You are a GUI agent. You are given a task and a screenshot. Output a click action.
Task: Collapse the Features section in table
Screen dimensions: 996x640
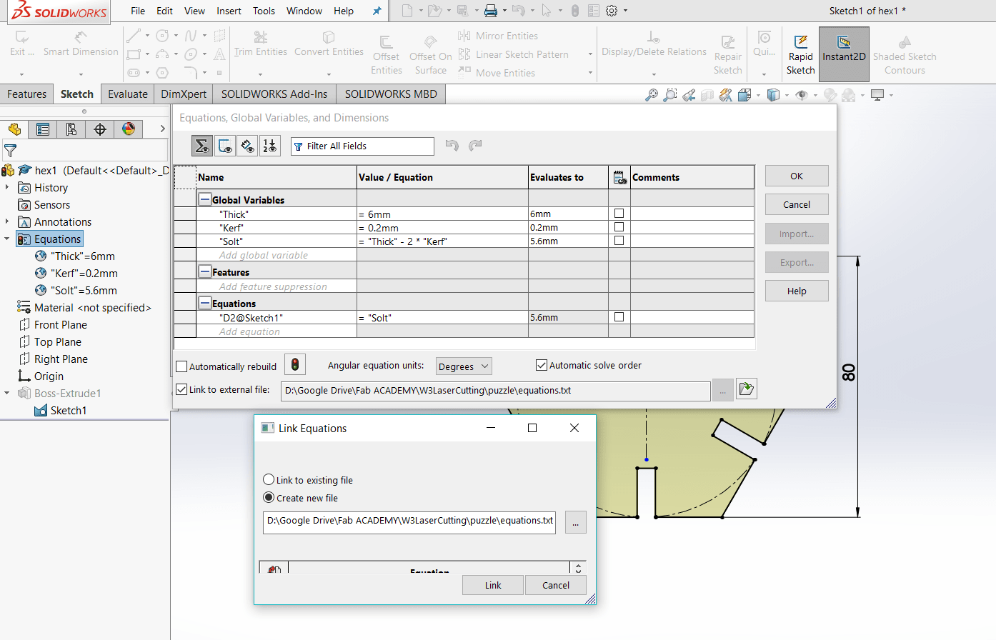[205, 272]
